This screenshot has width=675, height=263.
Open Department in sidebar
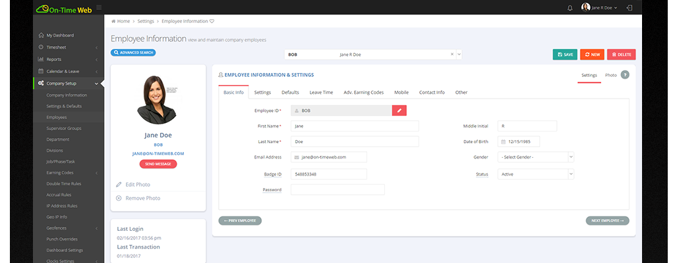58,139
